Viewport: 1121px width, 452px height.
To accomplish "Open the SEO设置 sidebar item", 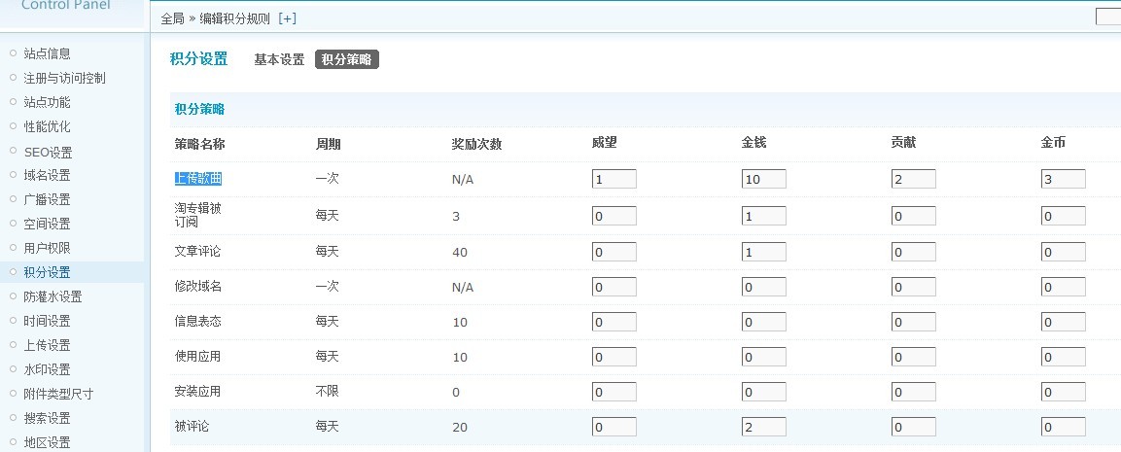I will 48,152.
